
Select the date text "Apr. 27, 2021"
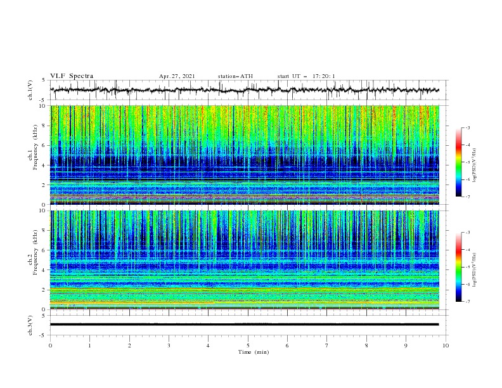177,76
